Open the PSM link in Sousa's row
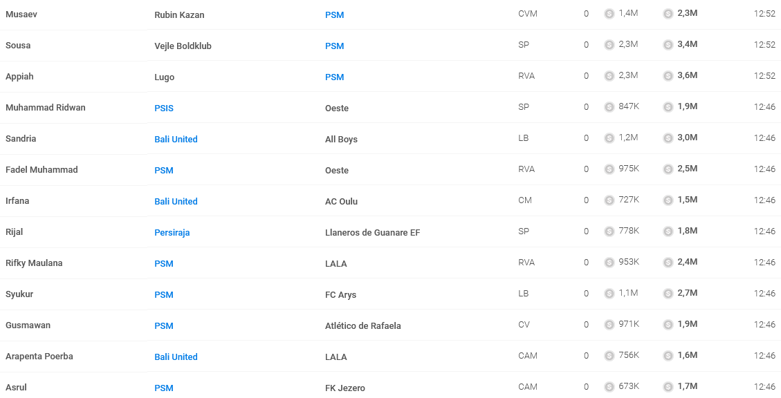781x398 pixels. [x=334, y=46]
